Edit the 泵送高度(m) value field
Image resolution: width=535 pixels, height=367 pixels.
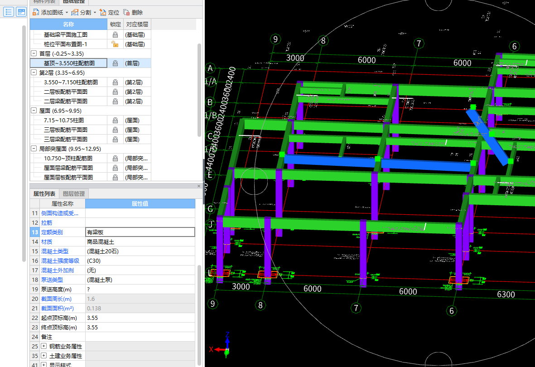point(140,289)
